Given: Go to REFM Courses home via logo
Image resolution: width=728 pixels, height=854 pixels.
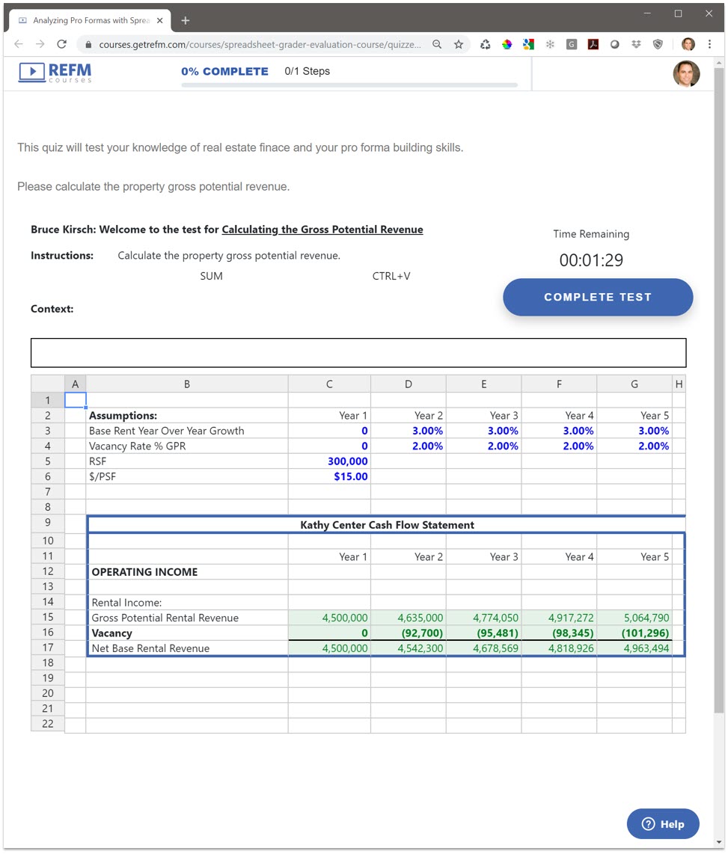Looking at the screenshot, I should [x=55, y=73].
